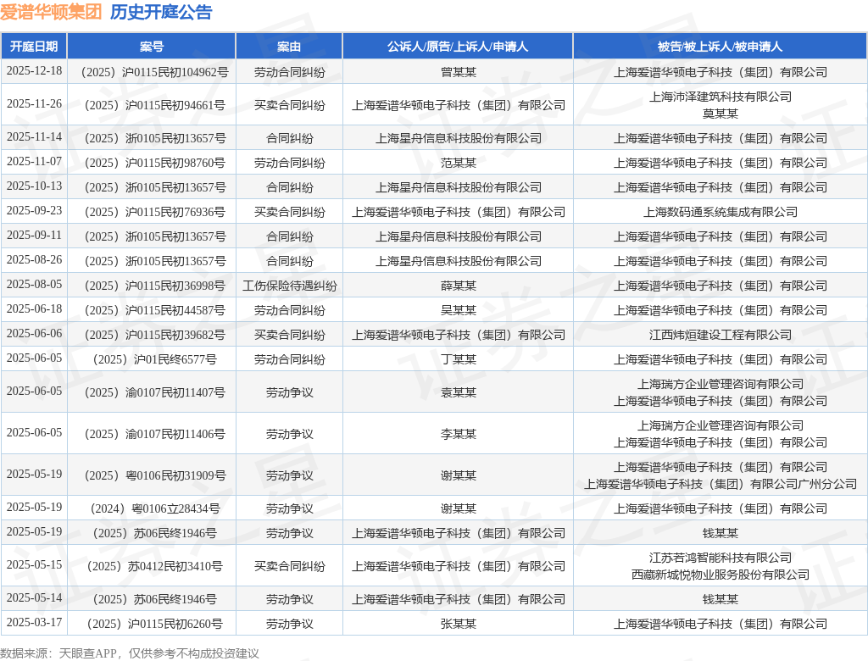Click the 公诉人/原告/上诉人/申请人 column header
Screen dimensions: 868x661
458,47
